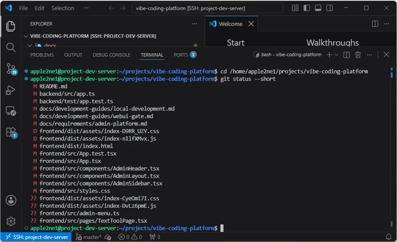Open the notifications bell
This screenshot has width=397, height=242.
click(x=389, y=237)
